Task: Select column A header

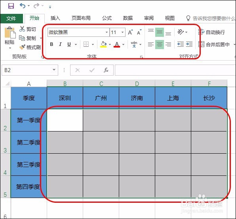Action: point(29,84)
